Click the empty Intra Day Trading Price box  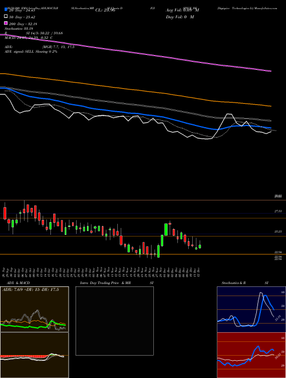click(114, 321)
